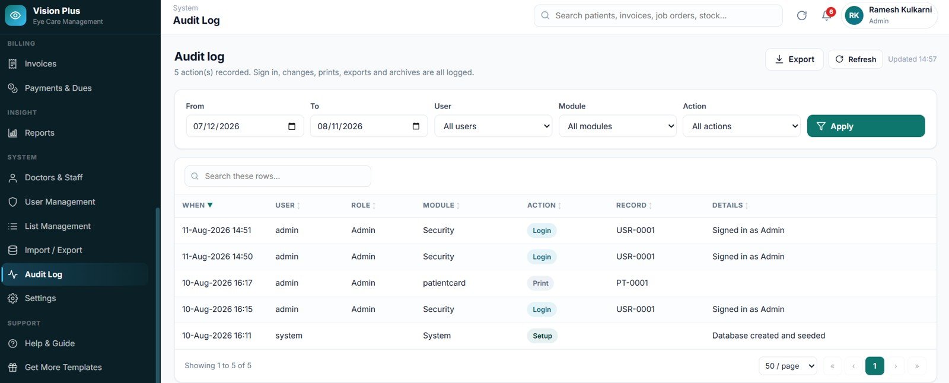949x383 pixels.
Task: Open Doctors & Staff page
Action: point(75,177)
